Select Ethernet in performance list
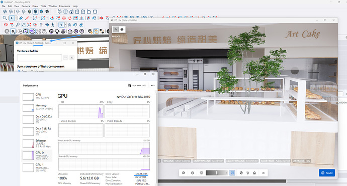The image size is (347, 186). tap(37, 143)
